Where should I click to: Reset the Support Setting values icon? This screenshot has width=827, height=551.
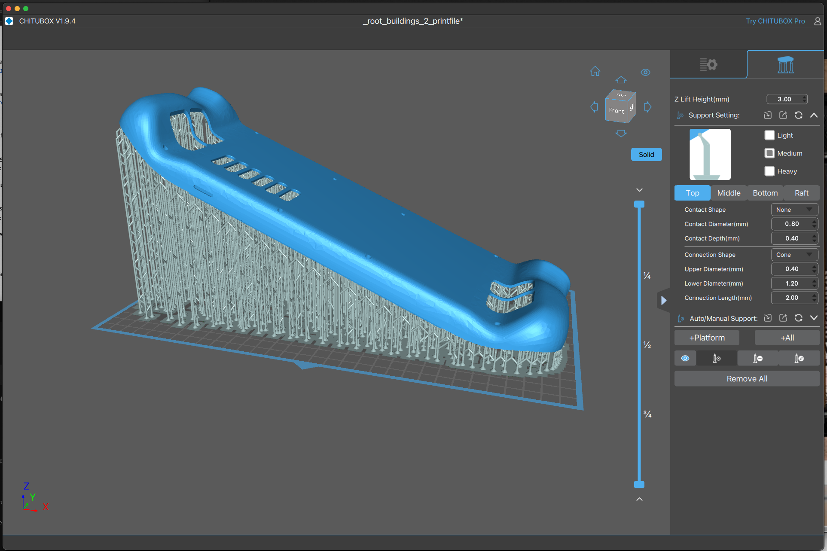point(798,115)
